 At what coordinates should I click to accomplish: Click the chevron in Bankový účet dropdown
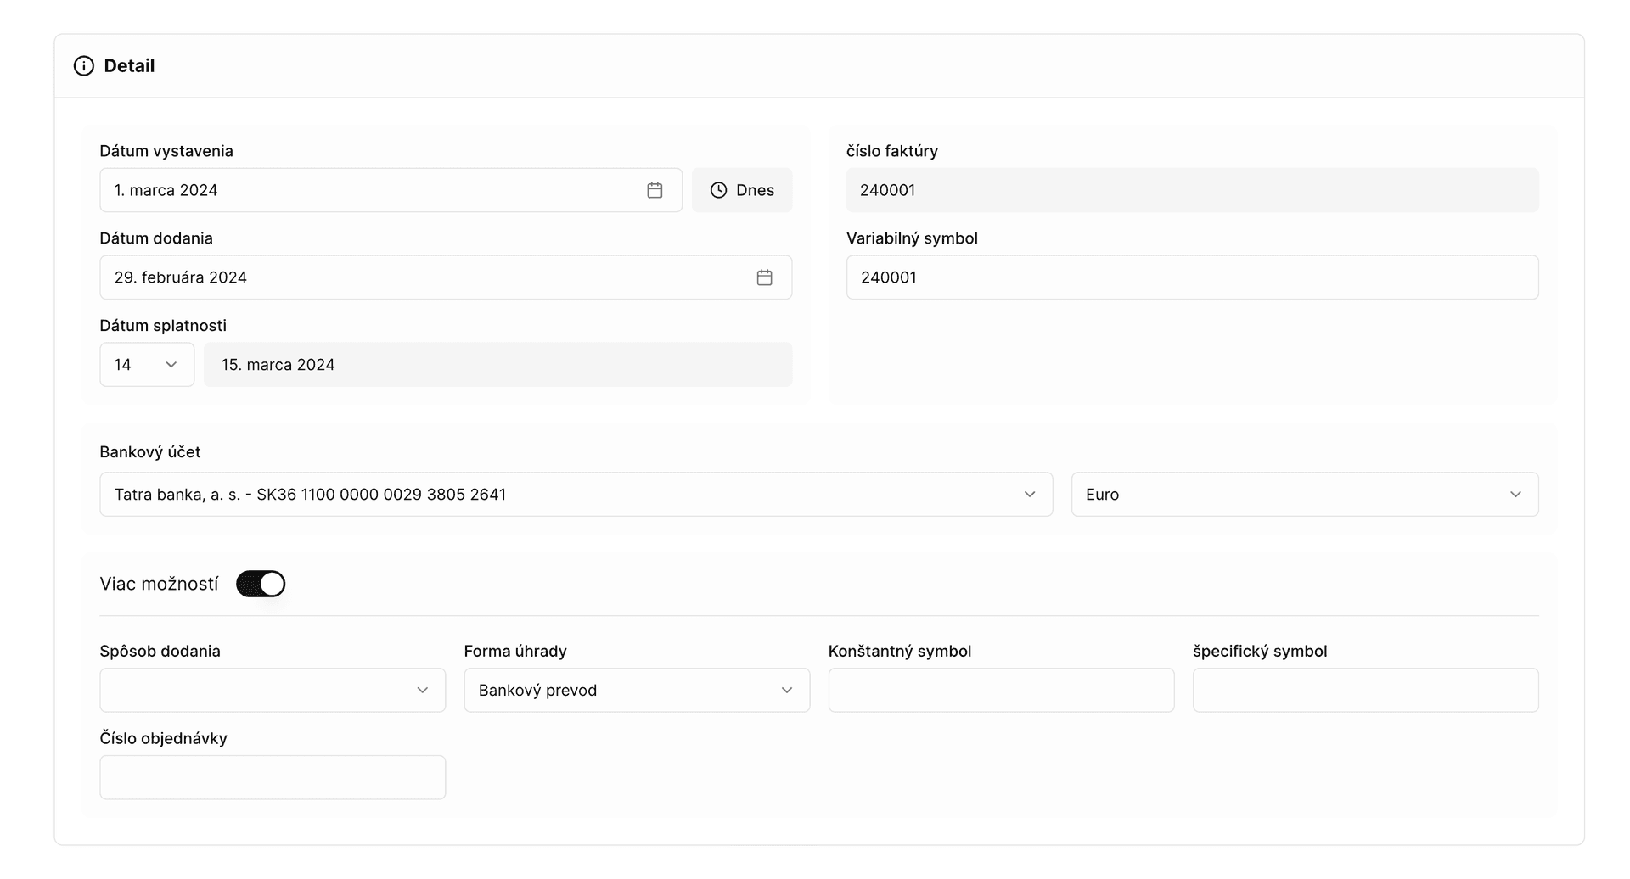pyautogui.click(x=1029, y=495)
